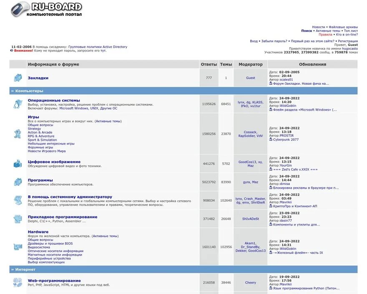Image resolution: width=367 pixels, height=294 pixels.
Task: Click last-post icon beside Язык программирования Python
Action: tap(271, 288)
